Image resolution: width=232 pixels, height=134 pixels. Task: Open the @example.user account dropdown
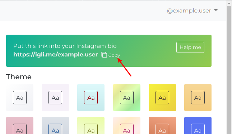(192, 11)
